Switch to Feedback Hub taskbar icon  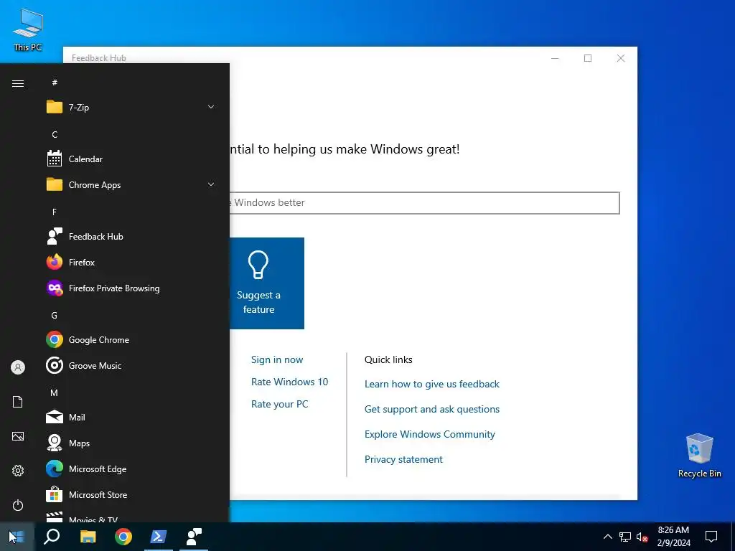194,537
